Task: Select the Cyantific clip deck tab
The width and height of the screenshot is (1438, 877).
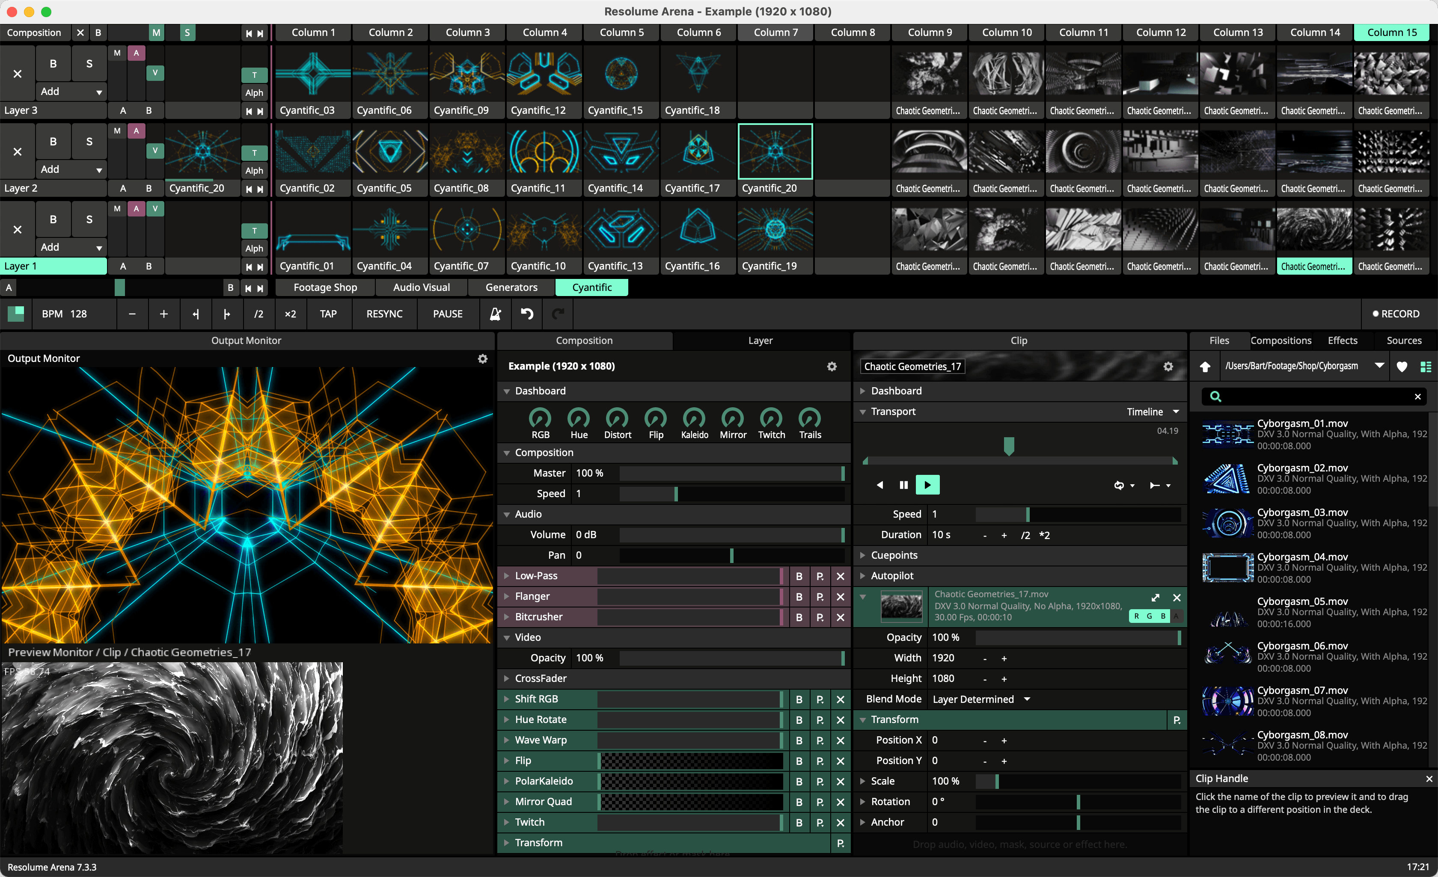Action: pos(594,287)
